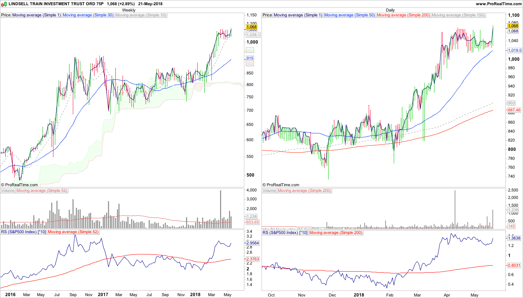Select Moving average (Simple 200) in Daily RS panel
Viewport: 523px width, 298px height.
pyautogui.click(x=336, y=232)
